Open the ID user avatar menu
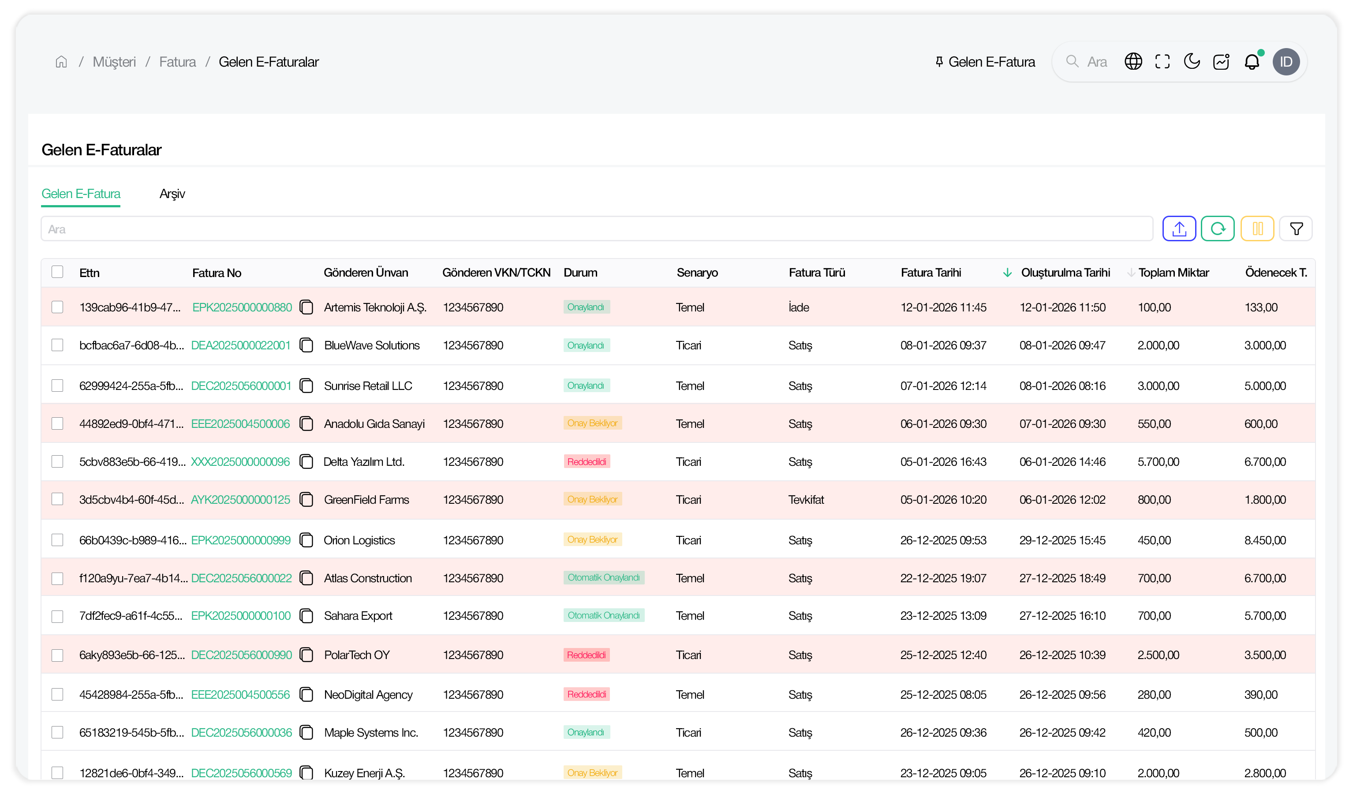Image resolution: width=1353 pixels, height=794 pixels. 1286,62
